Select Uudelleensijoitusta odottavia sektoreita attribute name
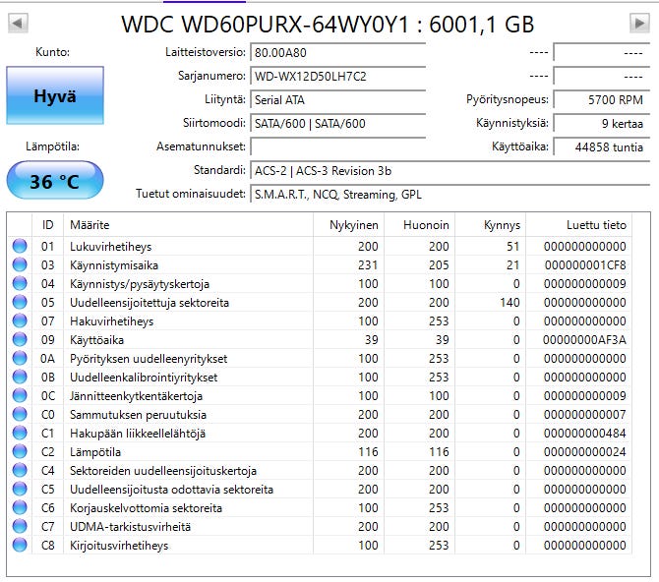This screenshot has height=582, width=659. [171, 490]
